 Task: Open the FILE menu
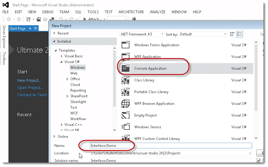pos(5,12)
